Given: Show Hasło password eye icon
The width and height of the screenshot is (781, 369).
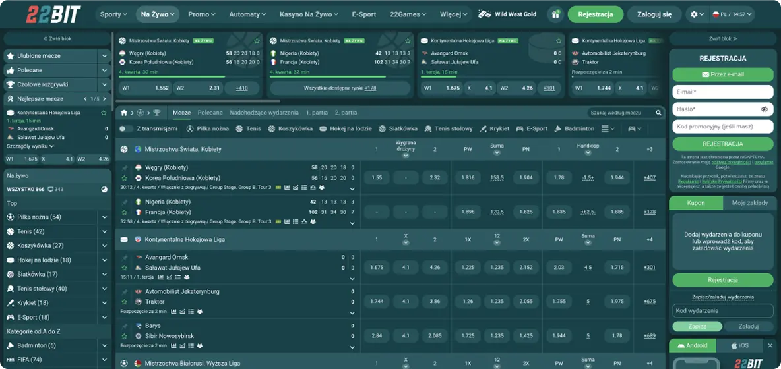Looking at the screenshot, I should pos(765,109).
